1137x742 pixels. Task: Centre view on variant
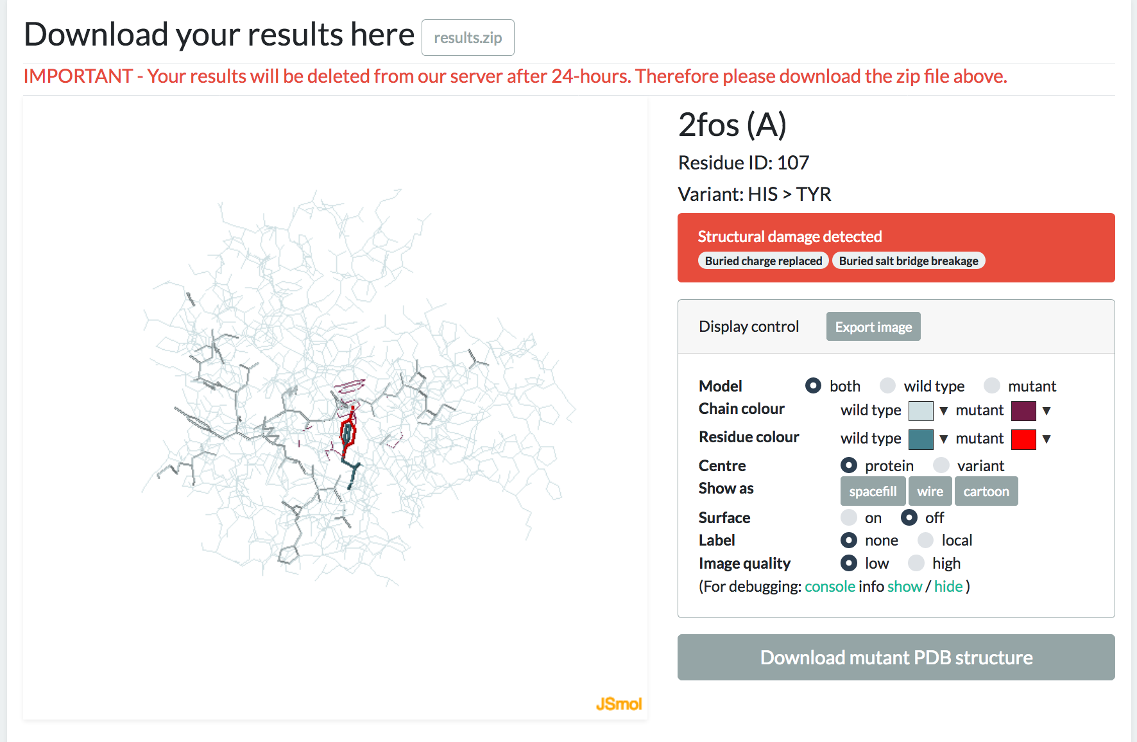[x=941, y=465]
